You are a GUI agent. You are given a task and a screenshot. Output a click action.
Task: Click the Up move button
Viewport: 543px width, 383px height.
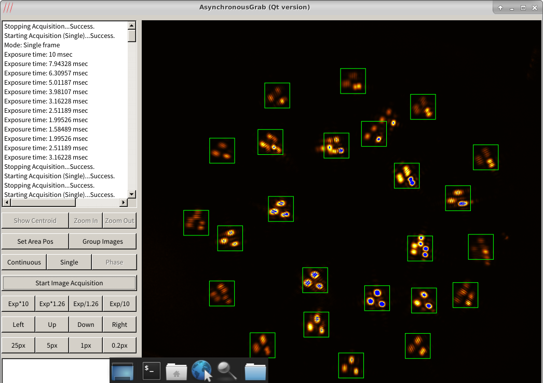click(x=52, y=325)
